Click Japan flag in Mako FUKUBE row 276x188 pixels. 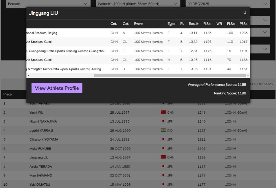coord(163,148)
